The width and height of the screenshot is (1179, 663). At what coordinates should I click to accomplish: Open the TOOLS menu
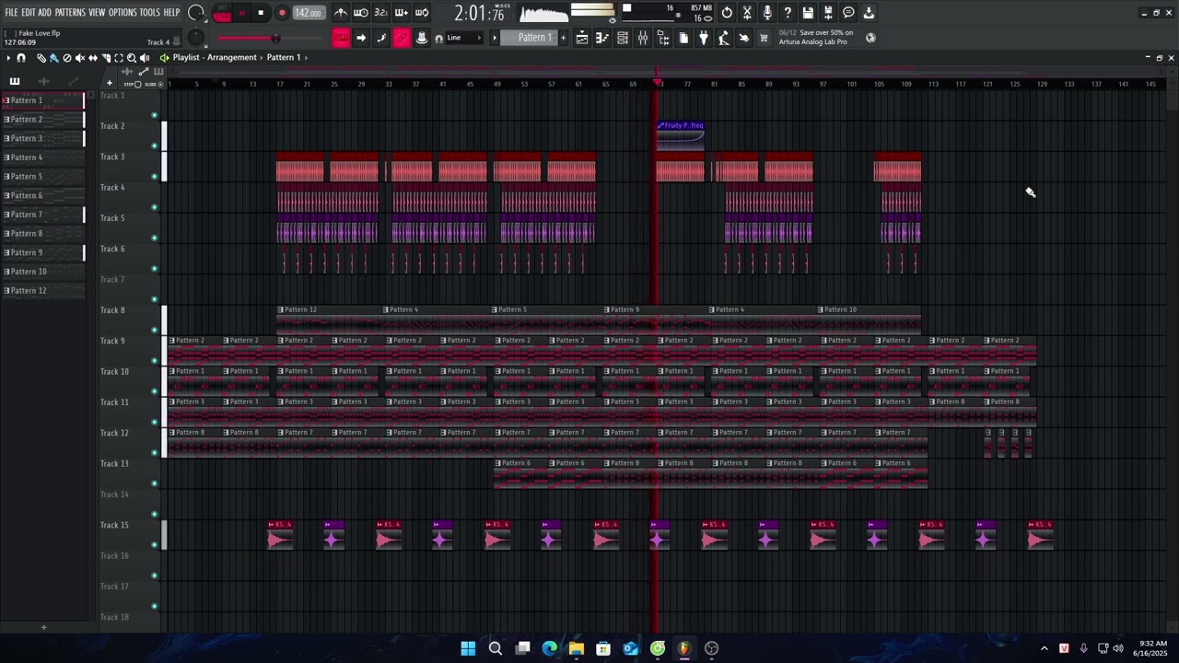[149, 13]
